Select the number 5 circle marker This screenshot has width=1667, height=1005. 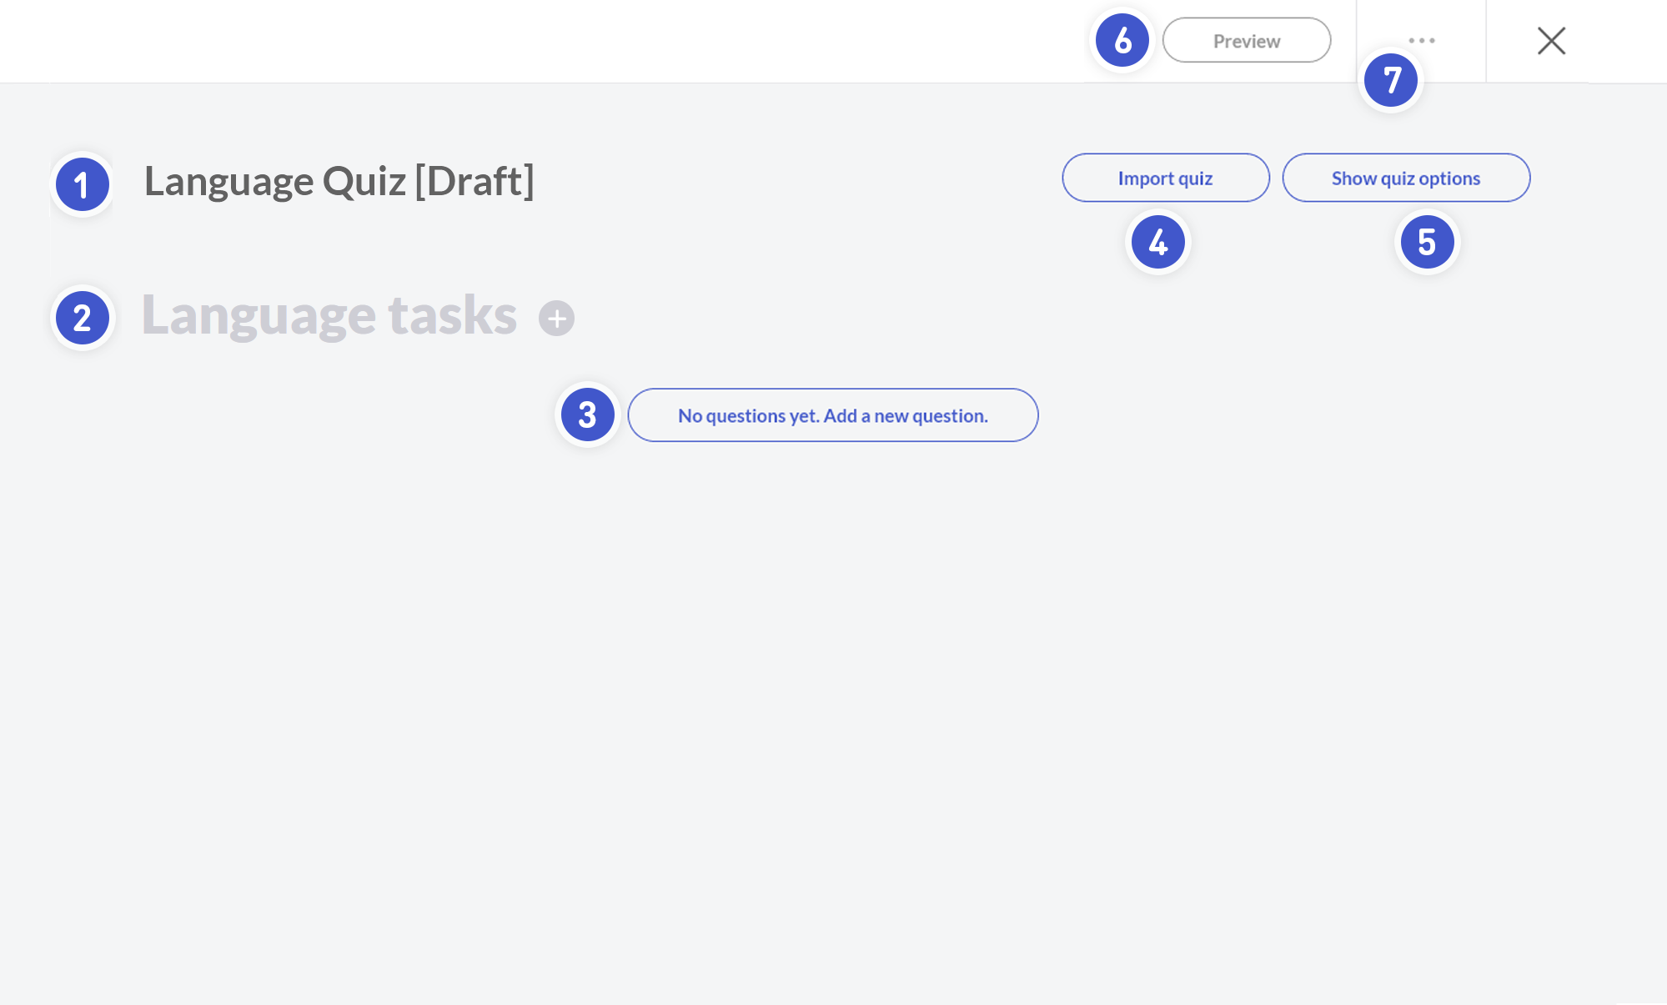(1427, 242)
